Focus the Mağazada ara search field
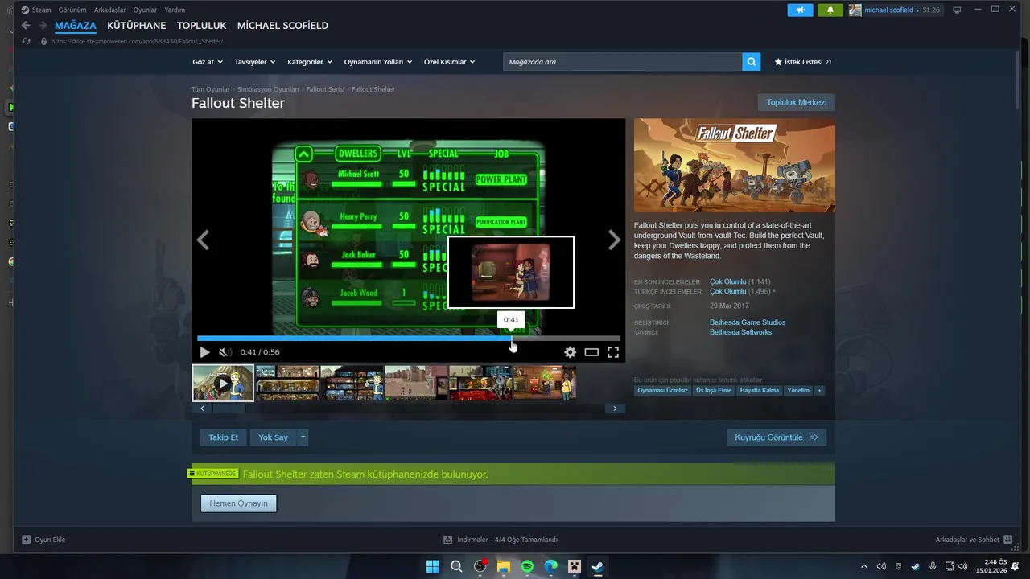Viewport: 1030px width, 579px height. [623, 61]
